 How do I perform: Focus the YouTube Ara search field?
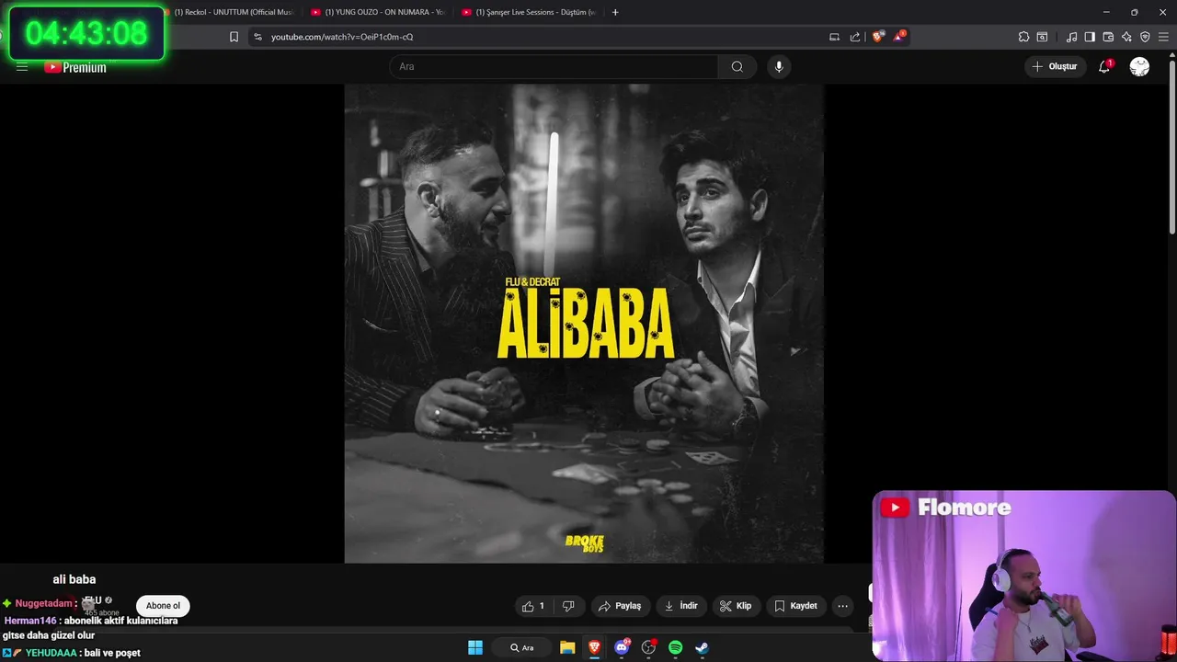coord(554,66)
